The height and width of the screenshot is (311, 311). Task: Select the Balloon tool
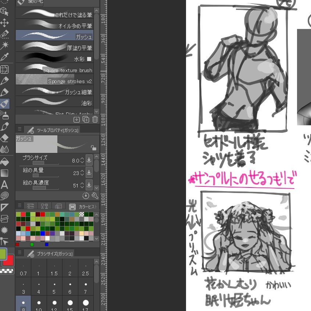tap(4, 196)
